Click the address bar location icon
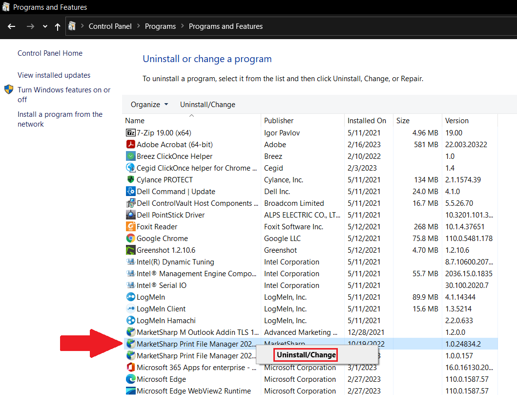 pyautogui.click(x=72, y=26)
